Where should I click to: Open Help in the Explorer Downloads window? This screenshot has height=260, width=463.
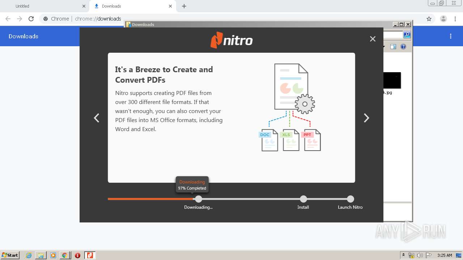click(403, 47)
